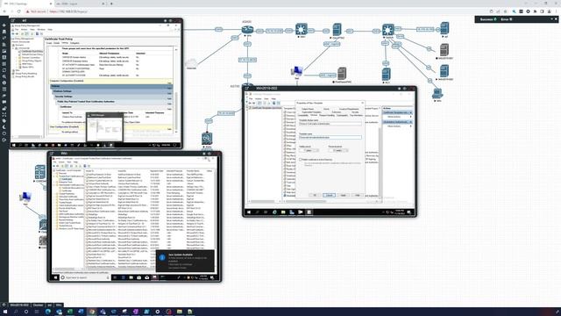The height and width of the screenshot is (316, 561).
Task: Click Server Manager icon in Win2016-002 taskbar
Action: [292, 212]
